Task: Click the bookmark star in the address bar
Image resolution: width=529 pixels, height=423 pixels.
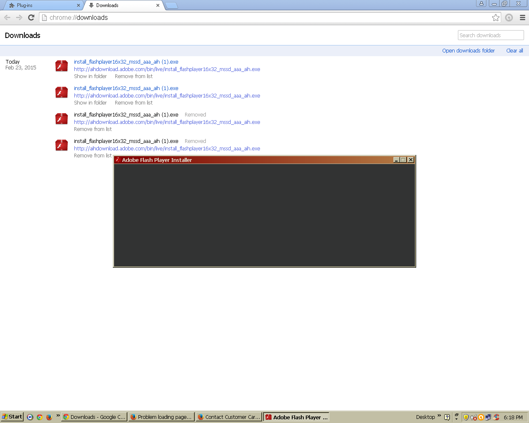Action: tap(495, 18)
